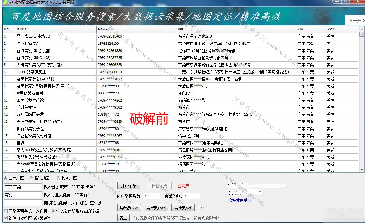Select row 马可造型(宏伟路店)
The width and height of the screenshot is (365, 223).
181,36
